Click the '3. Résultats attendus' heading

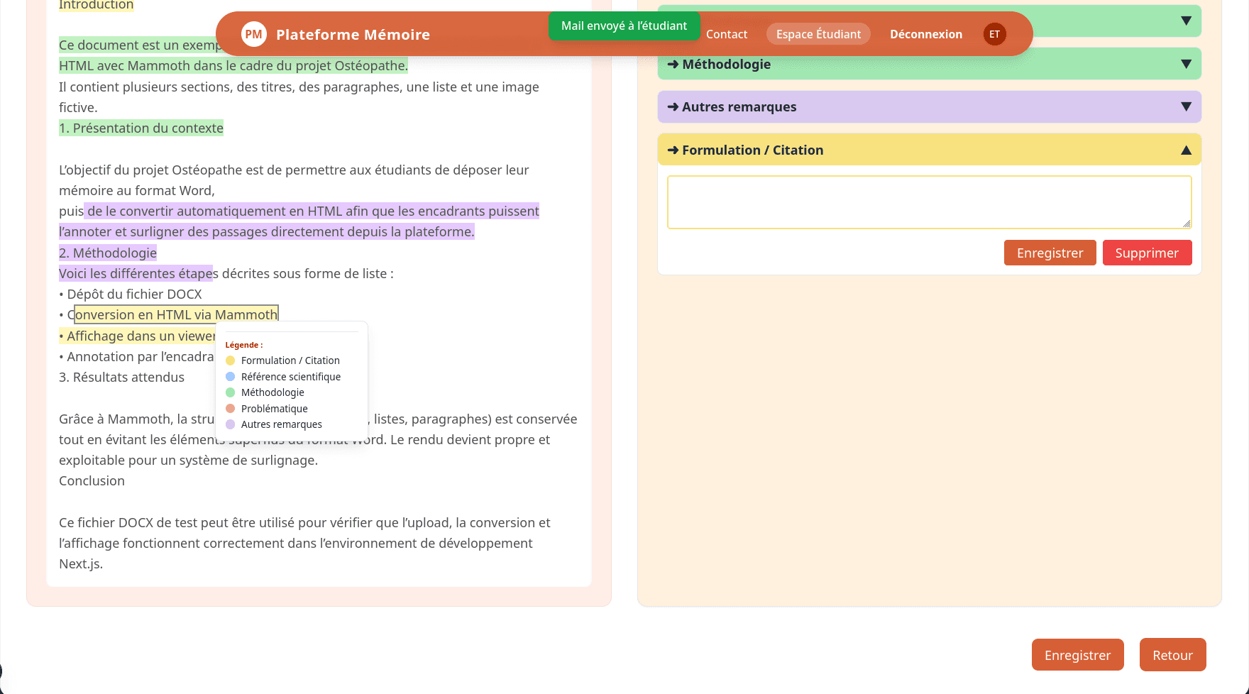121,377
